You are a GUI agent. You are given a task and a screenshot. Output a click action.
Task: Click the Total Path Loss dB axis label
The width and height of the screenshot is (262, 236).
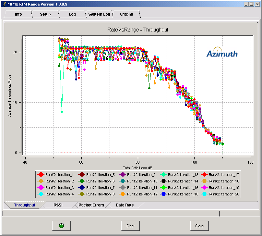(x=137, y=168)
